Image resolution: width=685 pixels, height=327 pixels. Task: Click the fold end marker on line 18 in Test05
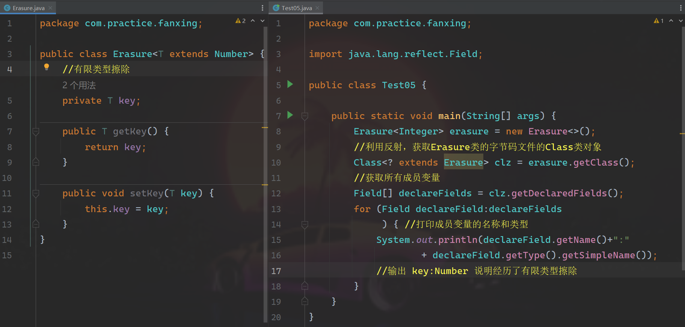coord(305,286)
